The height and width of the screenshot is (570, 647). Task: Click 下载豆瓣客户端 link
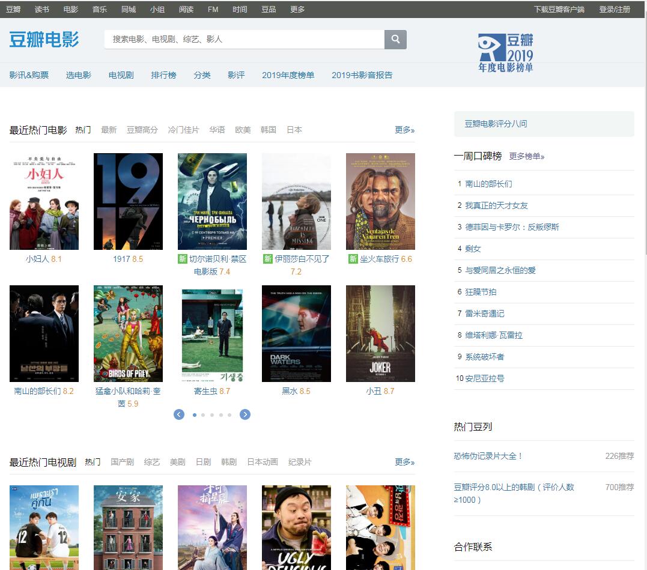[559, 9]
